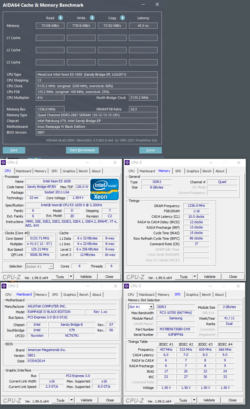Image resolution: width=250 pixels, height=409 pixels.
Task: Click the DRAM:FSB Ratio 32:3 value
Action: [143, 109]
